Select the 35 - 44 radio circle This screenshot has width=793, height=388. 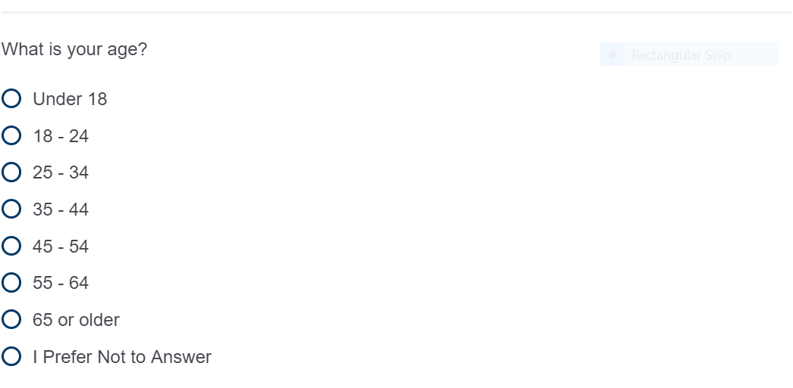11,209
